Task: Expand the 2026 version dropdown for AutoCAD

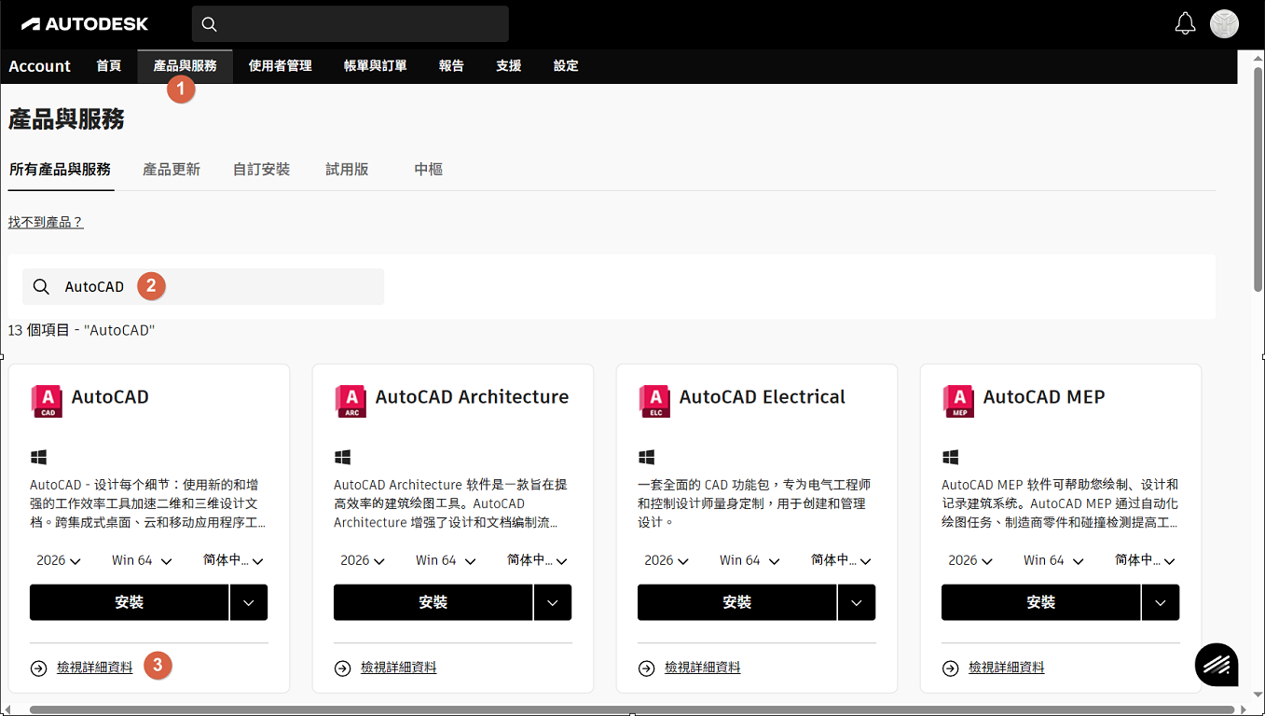Action: pos(59,560)
